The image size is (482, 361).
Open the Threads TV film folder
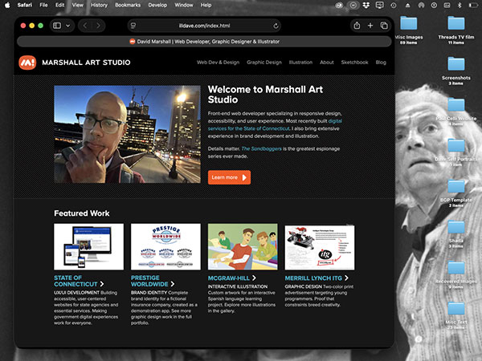[x=456, y=24]
